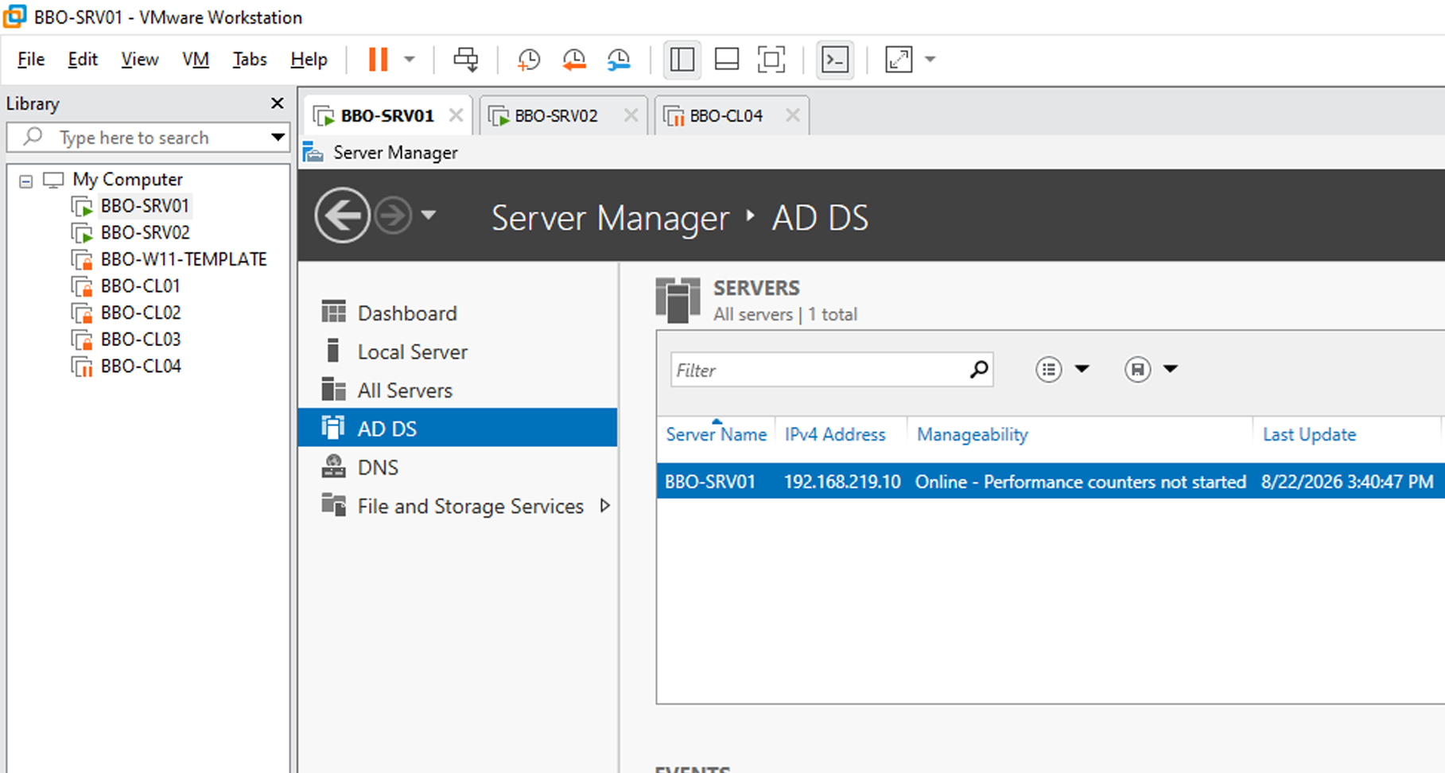1445x773 pixels.
Task: Sort by Manageability column
Action: pos(973,435)
